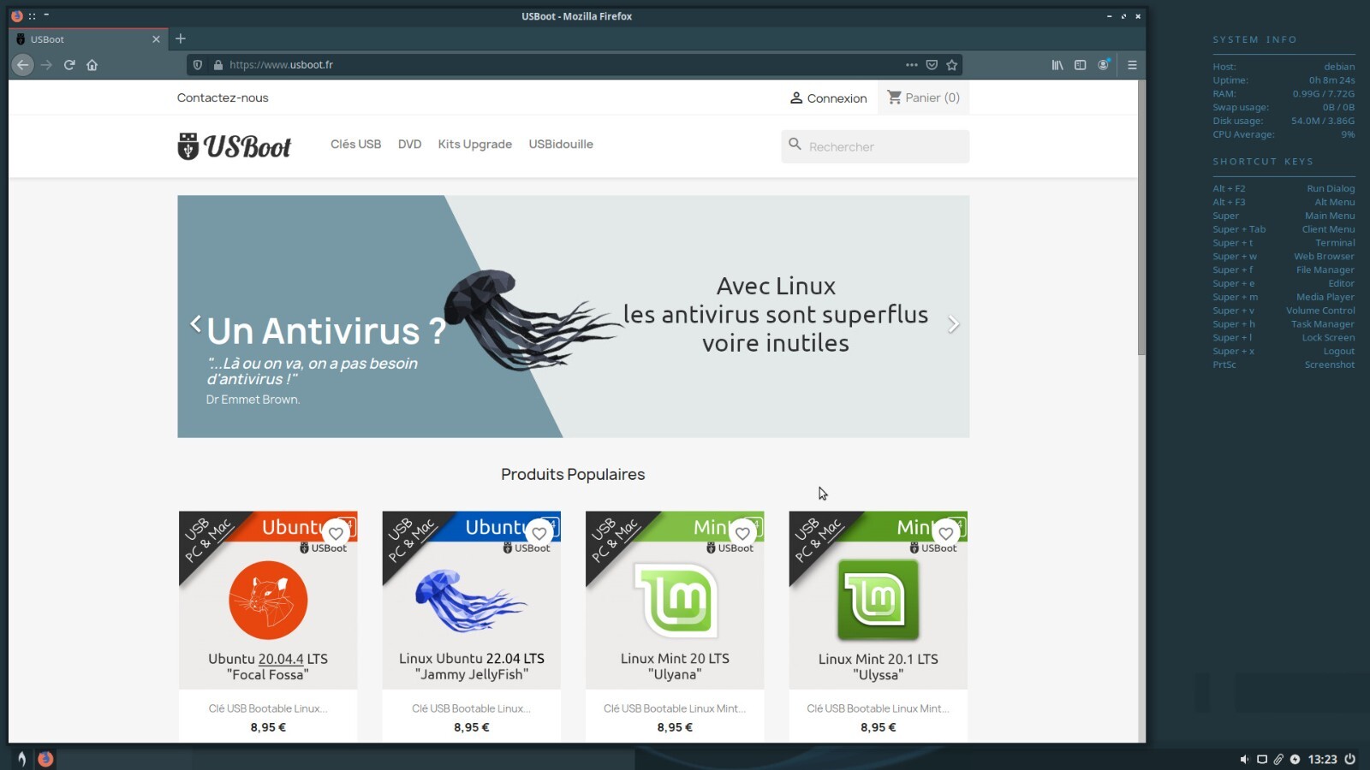Click the tracking protection shield icon
1370x770 pixels.
click(198, 65)
